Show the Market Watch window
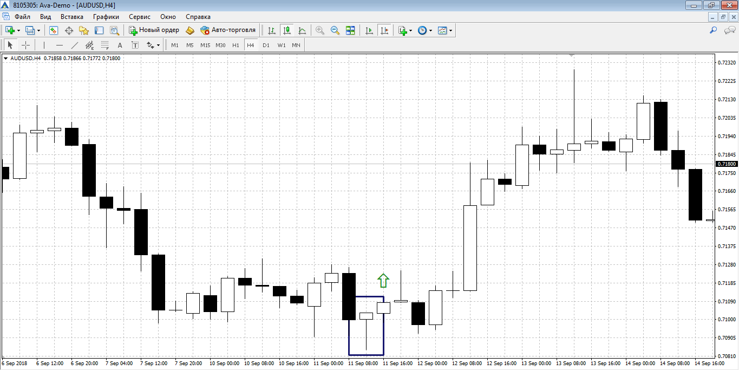This screenshot has height=370, width=739. click(54, 30)
